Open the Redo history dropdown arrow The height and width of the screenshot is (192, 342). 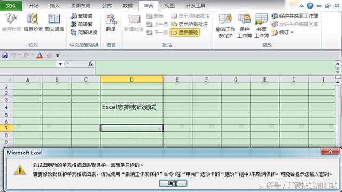click(x=32, y=55)
